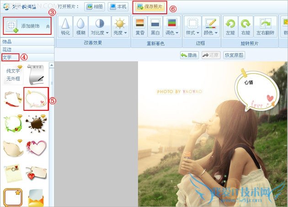
Task: Select the beige torn parchment frame
Action: pos(13,148)
